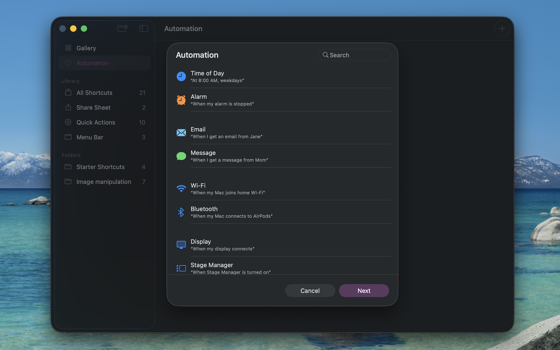
Task: Choose the Email trigger
Action: coord(282,133)
